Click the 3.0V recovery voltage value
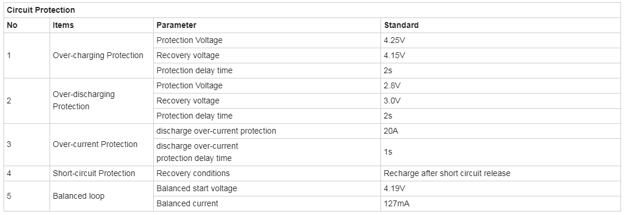 coord(392,101)
